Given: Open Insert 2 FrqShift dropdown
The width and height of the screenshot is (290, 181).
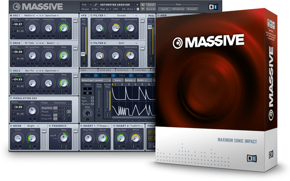Looking at the screenshot, I should click(x=136, y=126).
